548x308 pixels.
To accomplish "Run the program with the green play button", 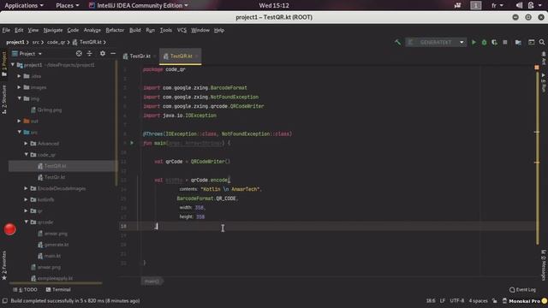I will click(x=474, y=42).
